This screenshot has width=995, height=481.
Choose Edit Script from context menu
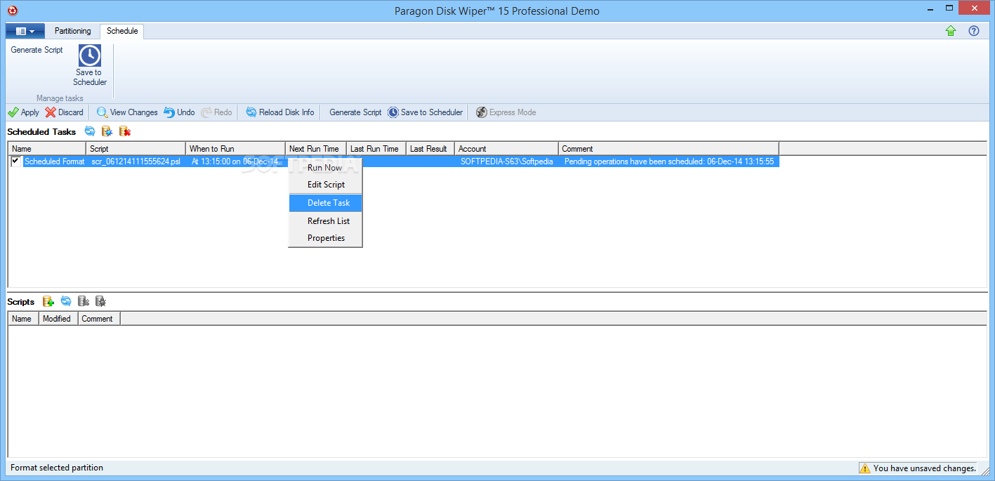coord(325,185)
